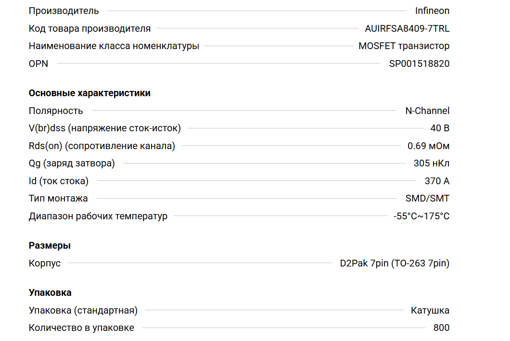Select the Катушка packaging value
Image resolution: width=510 pixels, height=341 pixels.
(430, 311)
